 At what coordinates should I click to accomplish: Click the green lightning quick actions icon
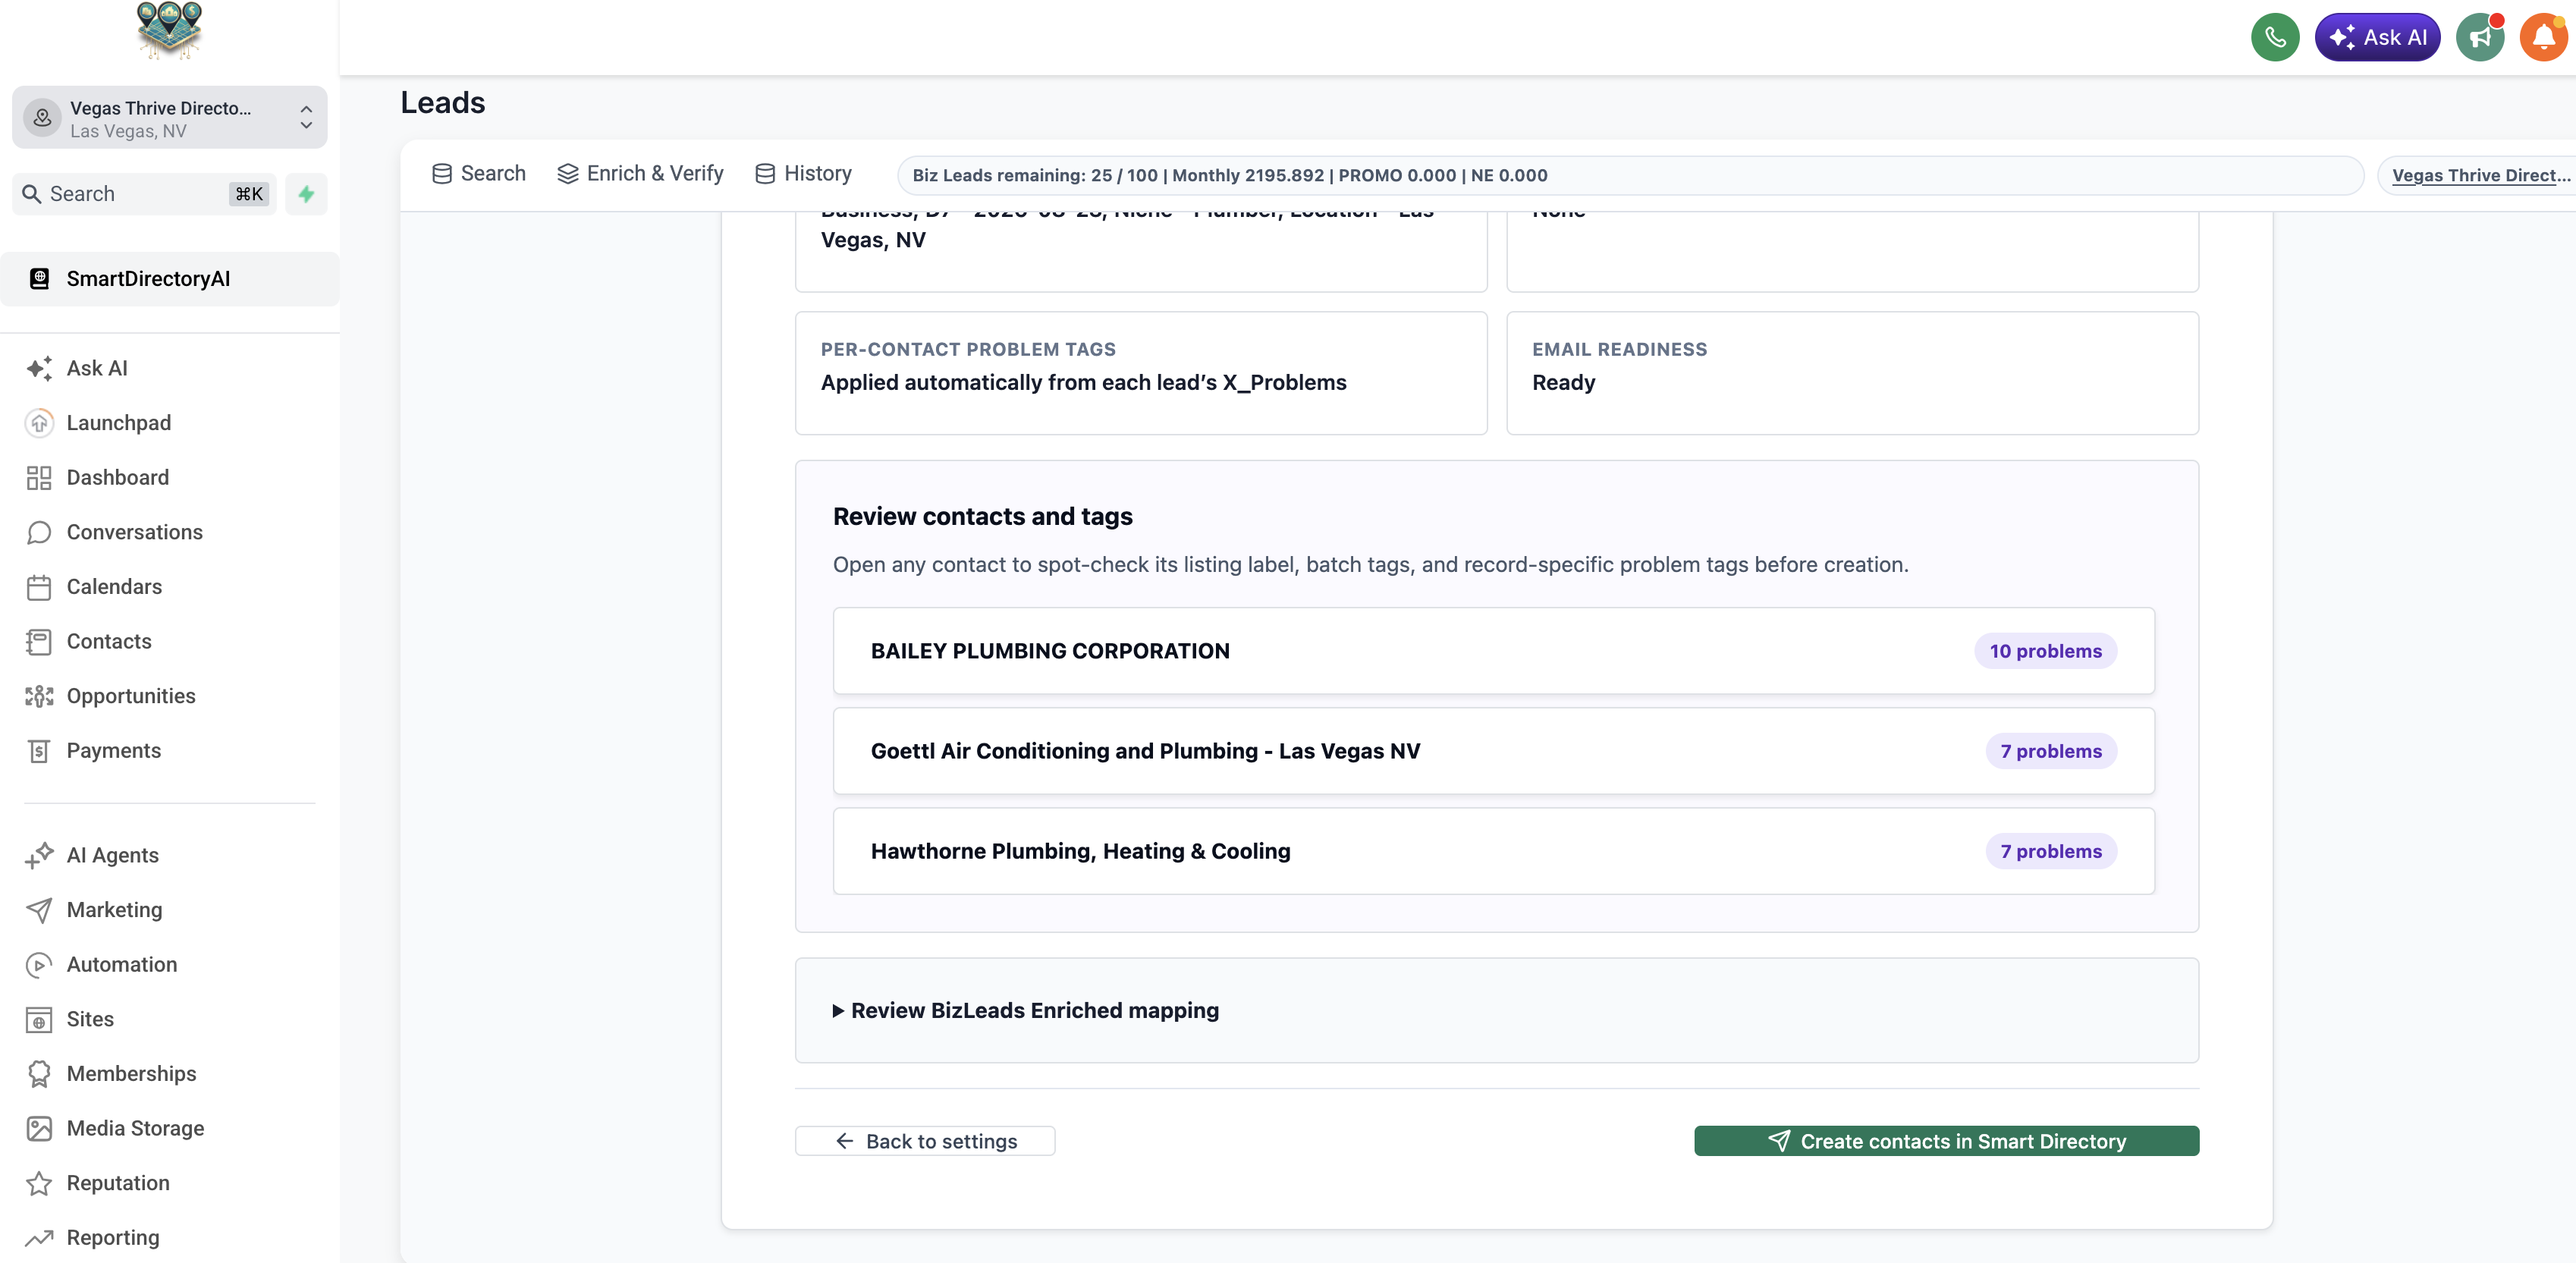point(306,194)
